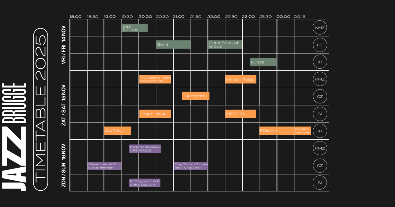Open the Kunde concert block

[263, 62]
